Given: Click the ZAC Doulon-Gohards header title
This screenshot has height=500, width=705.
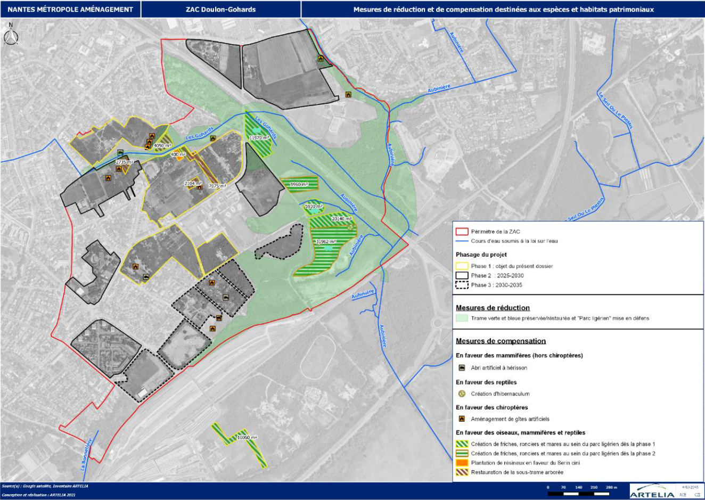Looking at the screenshot, I should [x=221, y=10].
